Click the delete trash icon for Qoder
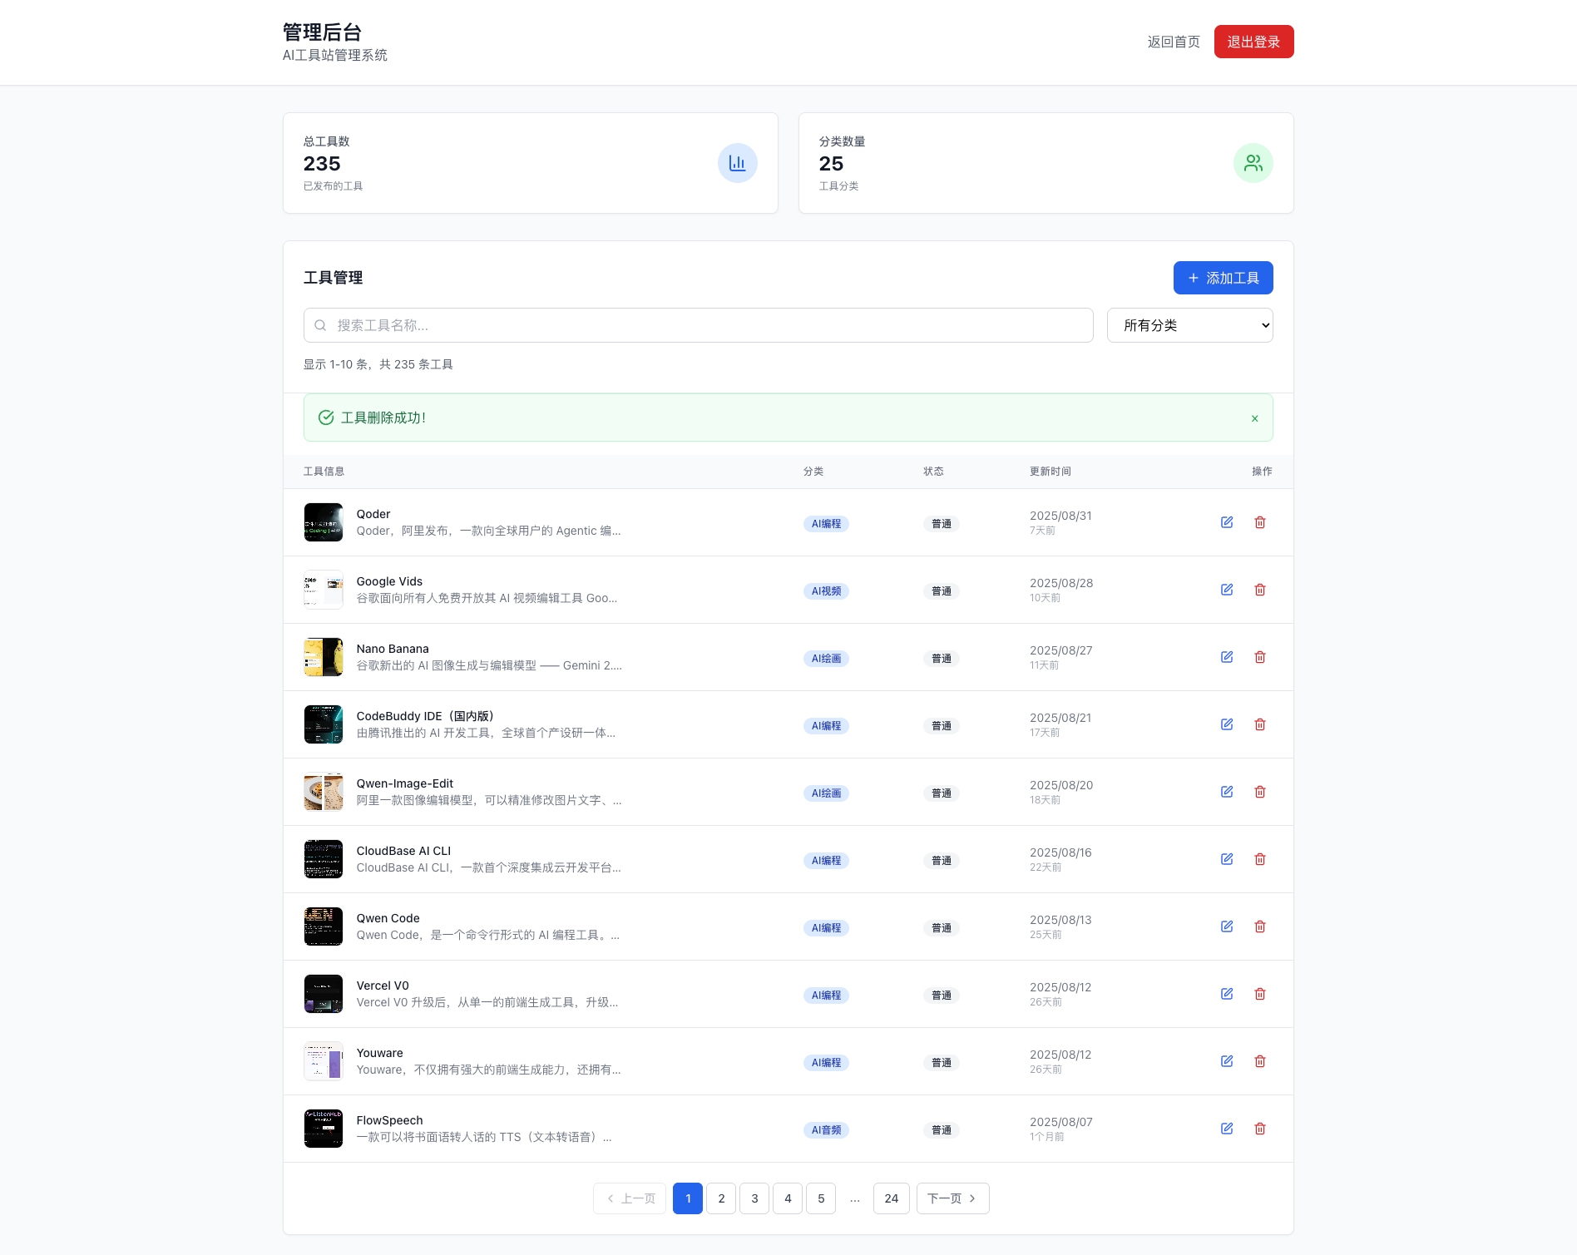The width and height of the screenshot is (1577, 1255). [x=1260, y=522]
